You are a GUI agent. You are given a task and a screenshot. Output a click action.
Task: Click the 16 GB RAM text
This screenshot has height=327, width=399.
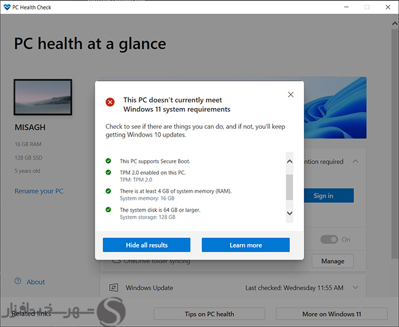coord(28,144)
